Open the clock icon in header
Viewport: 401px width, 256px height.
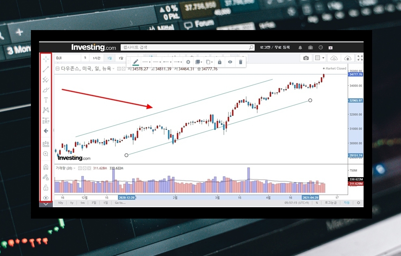click(x=321, y=47)
